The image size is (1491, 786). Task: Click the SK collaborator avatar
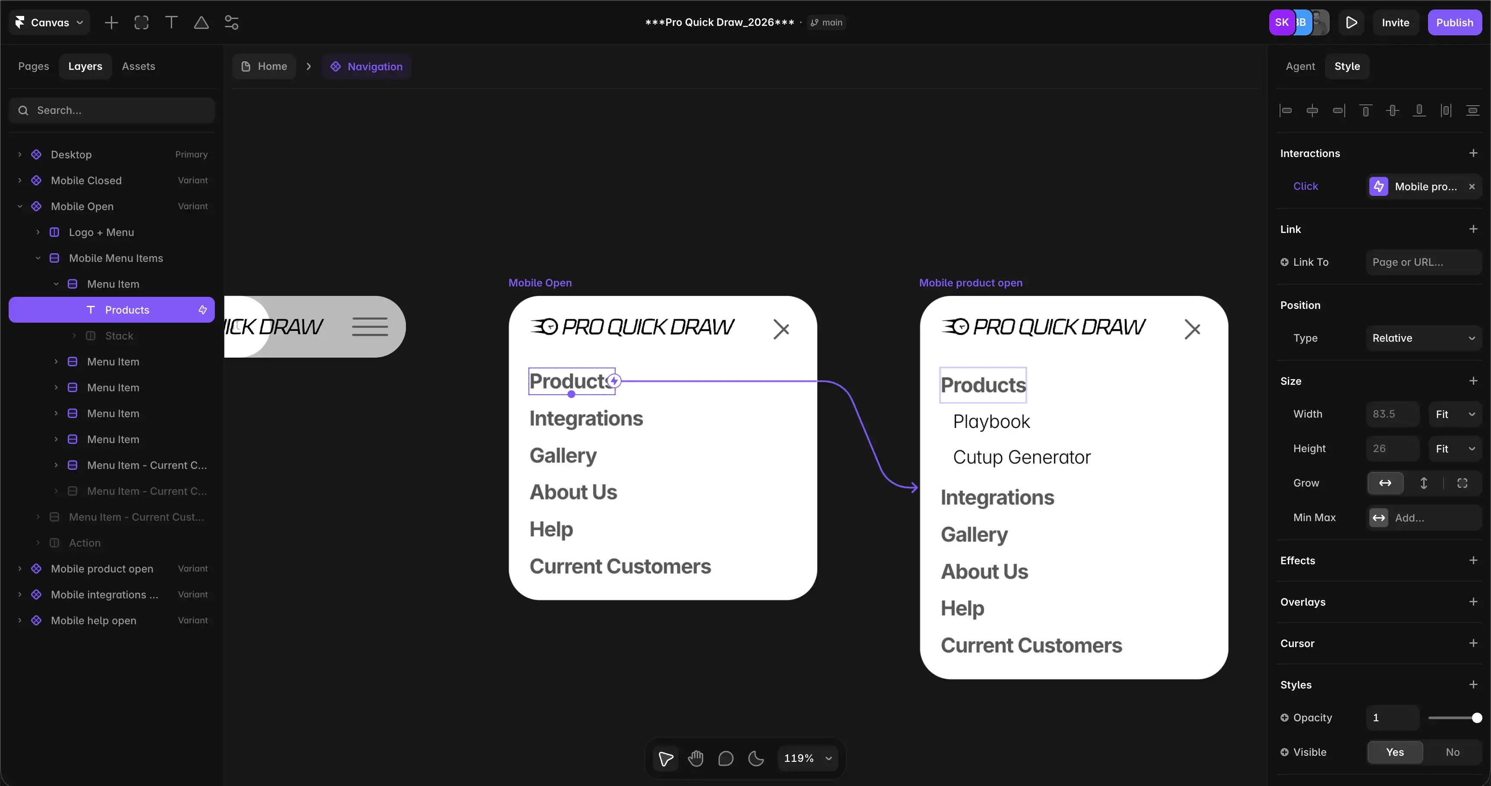pos(1281,22)
